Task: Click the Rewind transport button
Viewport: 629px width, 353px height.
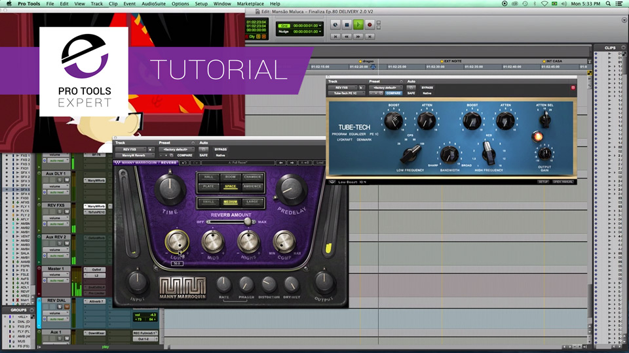Action: (x=347, y=37)
